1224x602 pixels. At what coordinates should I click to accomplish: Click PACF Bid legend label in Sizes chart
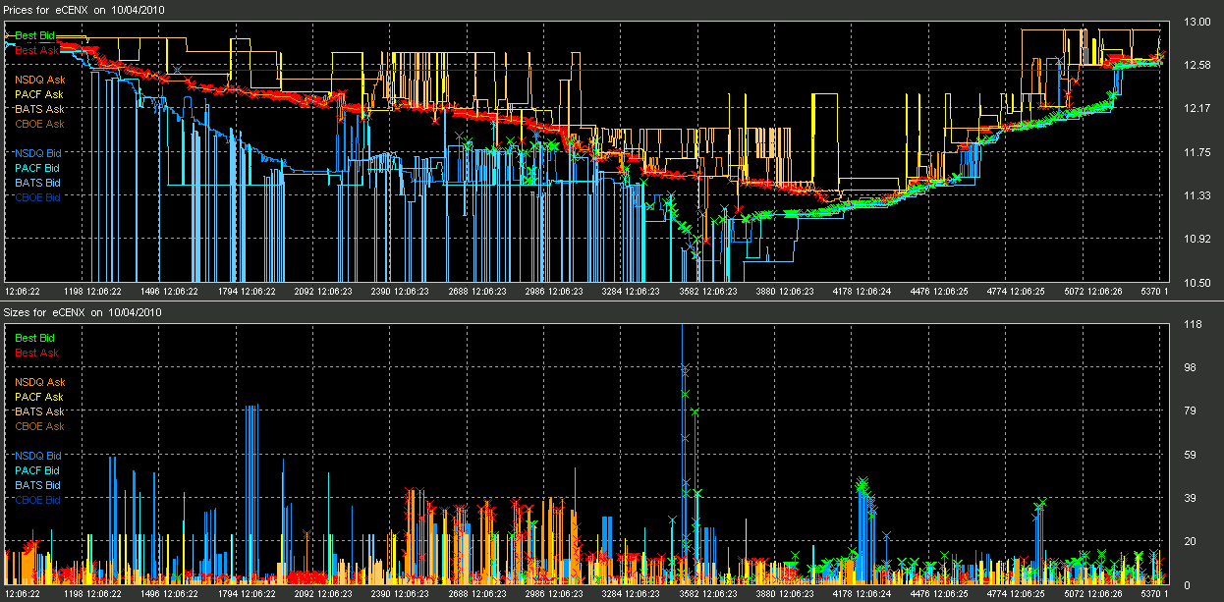pos(37,470)
